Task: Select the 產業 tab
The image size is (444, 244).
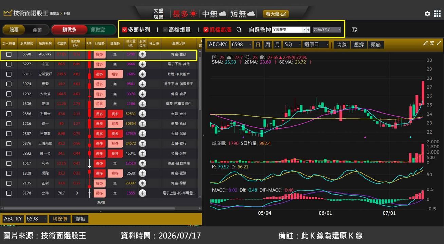Action: tap(37, 30)
